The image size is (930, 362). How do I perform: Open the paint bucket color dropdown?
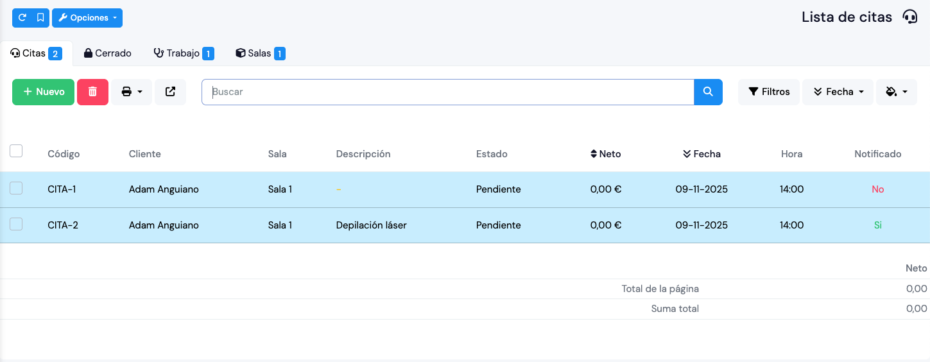(896, 92)
